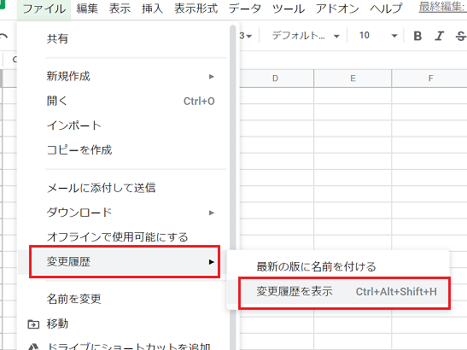Choose 移動 menu entry
467x350 pixels.
[124, 324]
